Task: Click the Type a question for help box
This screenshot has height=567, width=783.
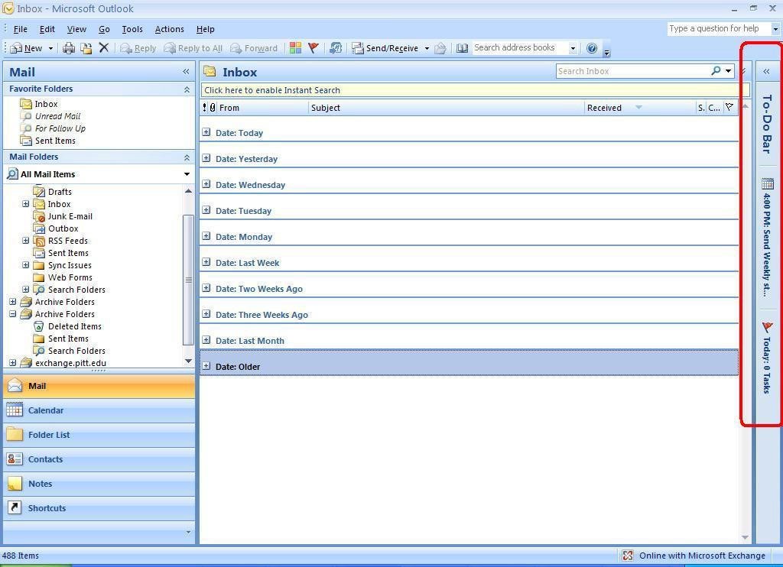Action: (x=719, y=28)
